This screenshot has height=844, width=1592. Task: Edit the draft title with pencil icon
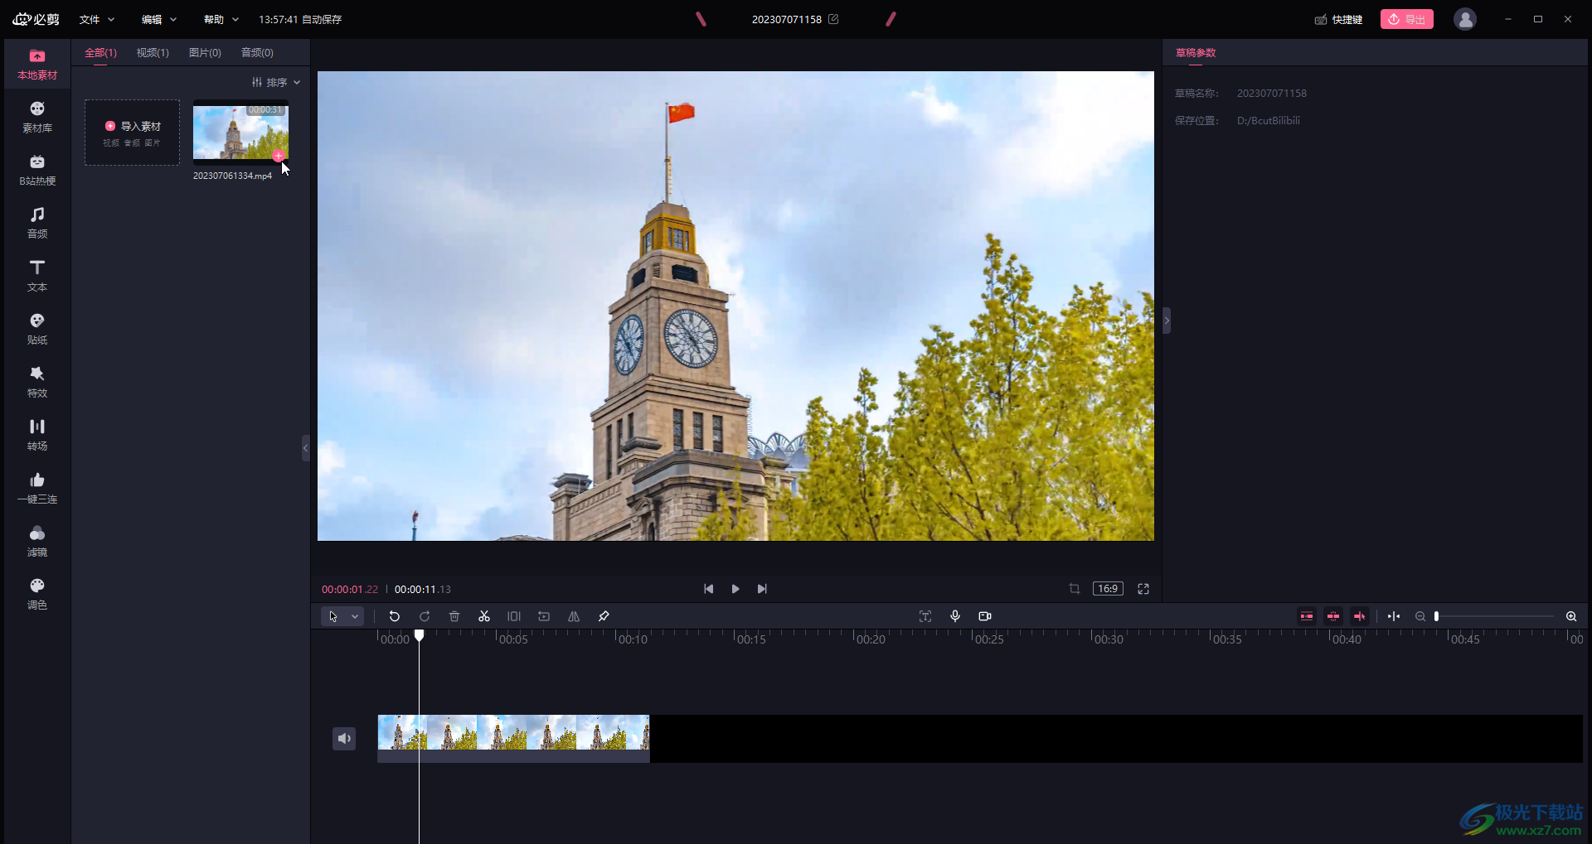click(x=833, y=19)
